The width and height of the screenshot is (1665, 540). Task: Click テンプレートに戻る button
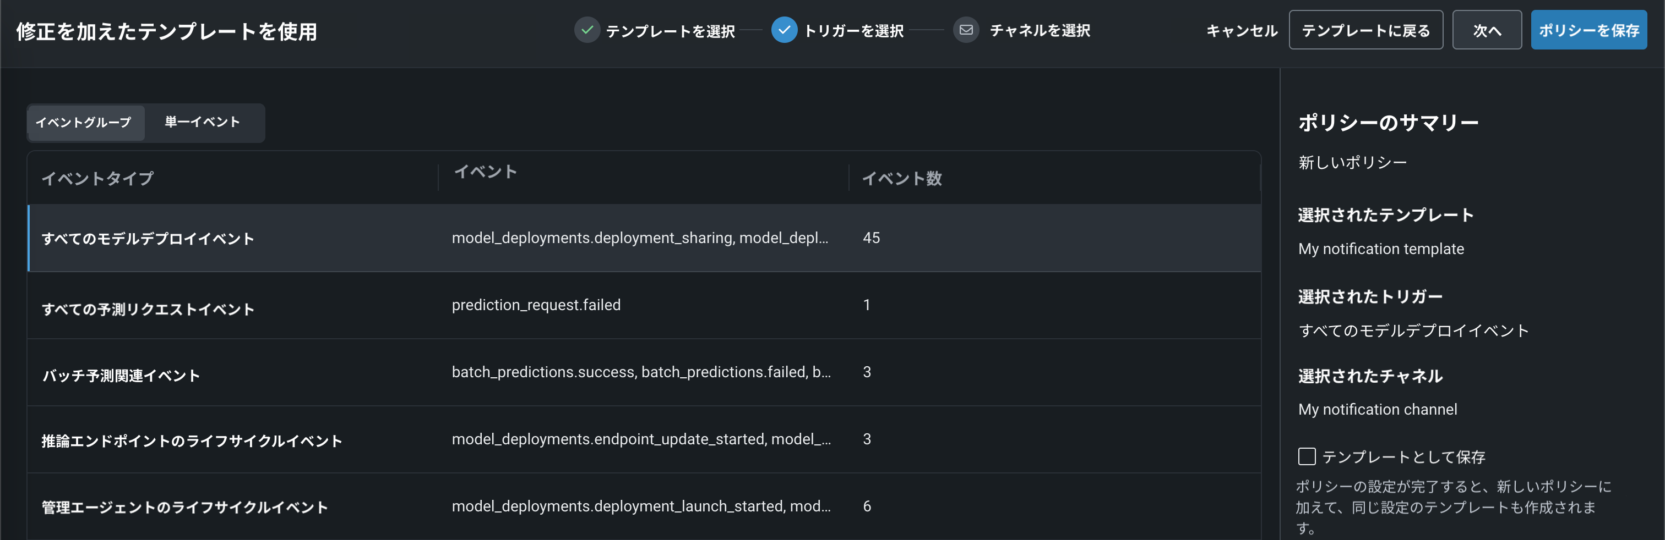1365,30
